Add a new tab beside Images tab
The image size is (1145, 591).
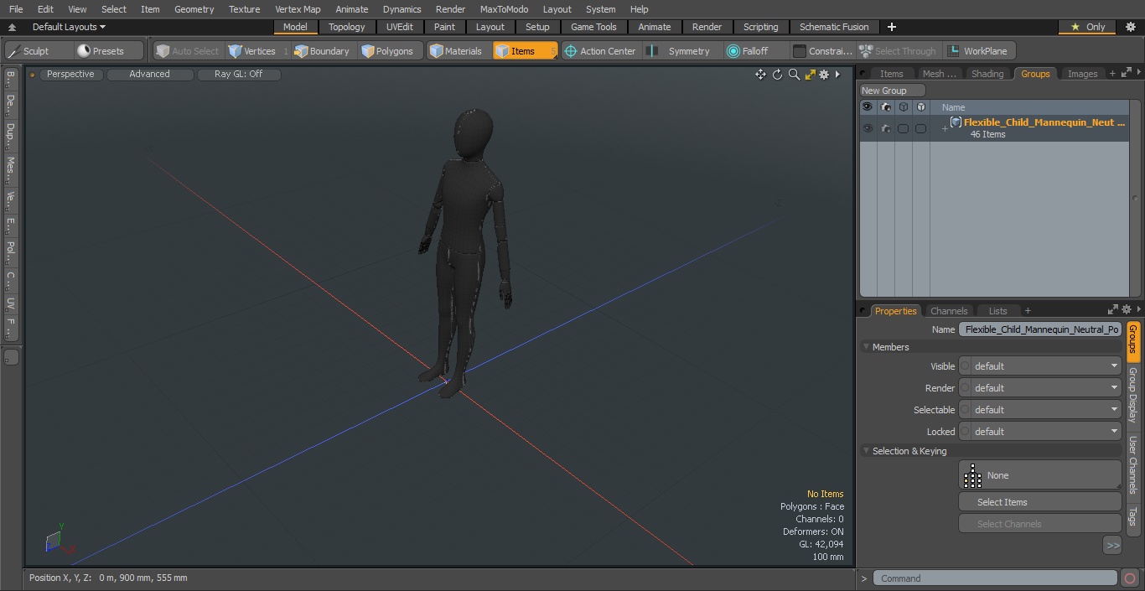click(1112, 74)
